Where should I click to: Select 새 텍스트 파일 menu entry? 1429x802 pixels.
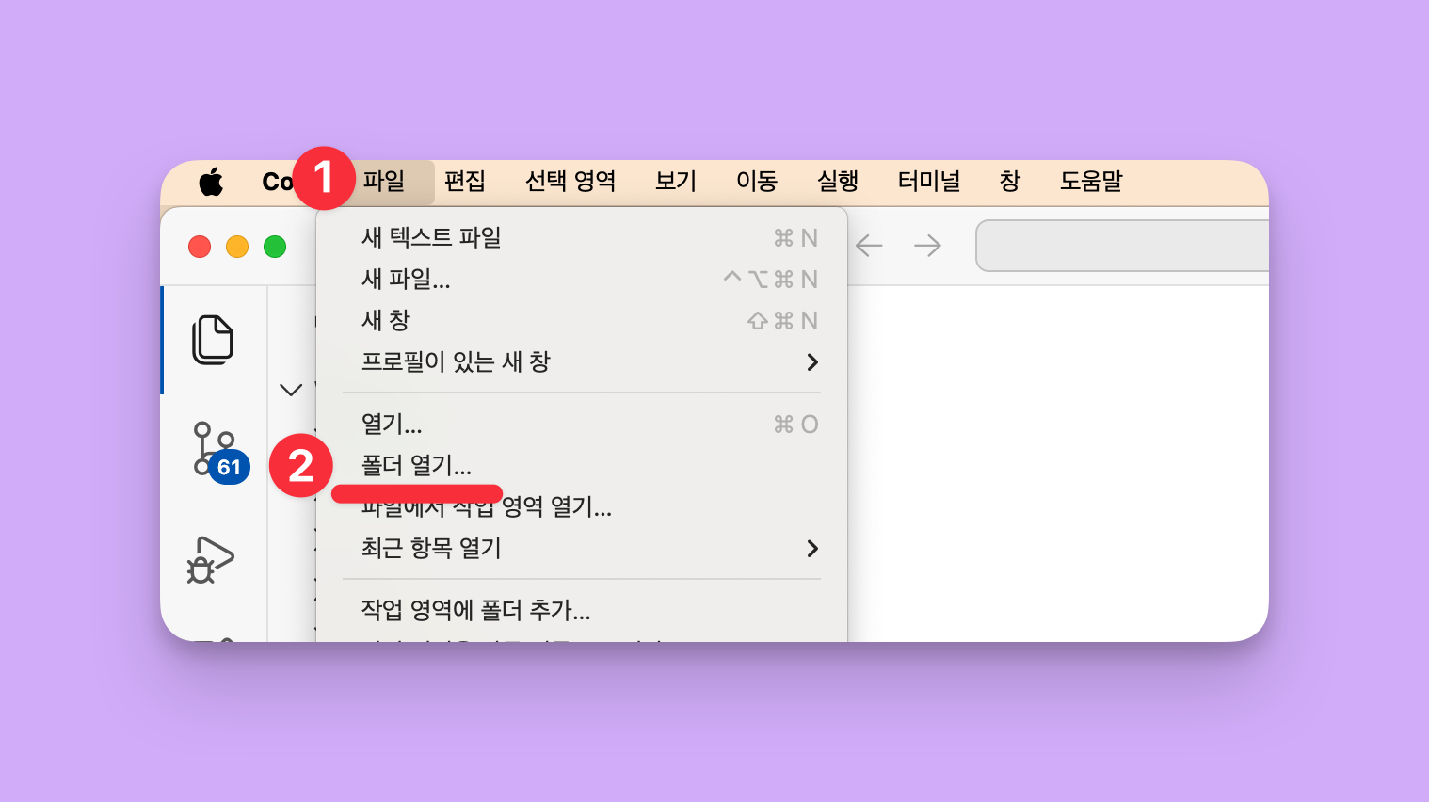click(x=431, y=238)
